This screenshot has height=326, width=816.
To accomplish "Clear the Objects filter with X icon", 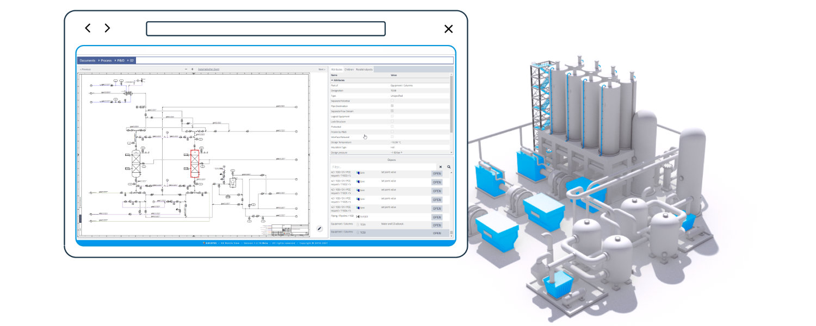I will pyautogui.click(x=441, y=167).
